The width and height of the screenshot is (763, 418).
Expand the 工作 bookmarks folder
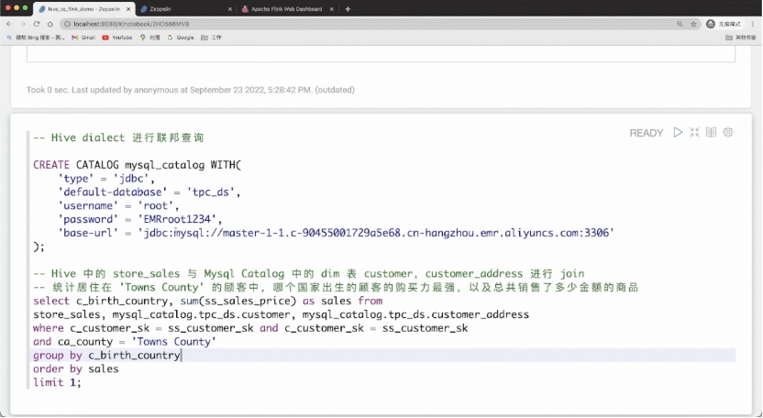pos(211,38)
